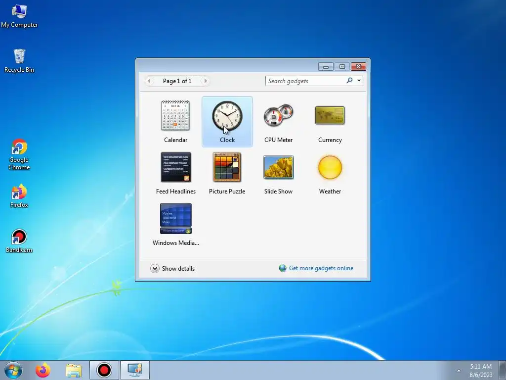The width and height of the screenshot is (506, 380).
Task: Click the Page 1 of 1 label
Action: click(x=177, y=81)
